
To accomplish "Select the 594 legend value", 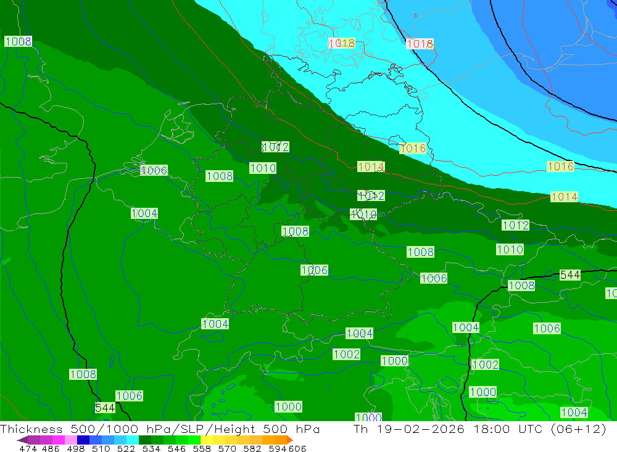I will [x=278, y=448].
